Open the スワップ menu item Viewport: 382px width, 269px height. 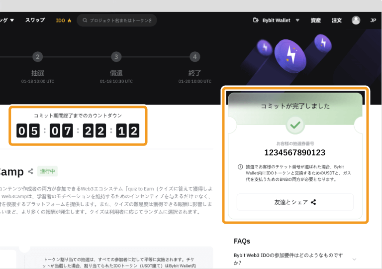click(35, 20)
